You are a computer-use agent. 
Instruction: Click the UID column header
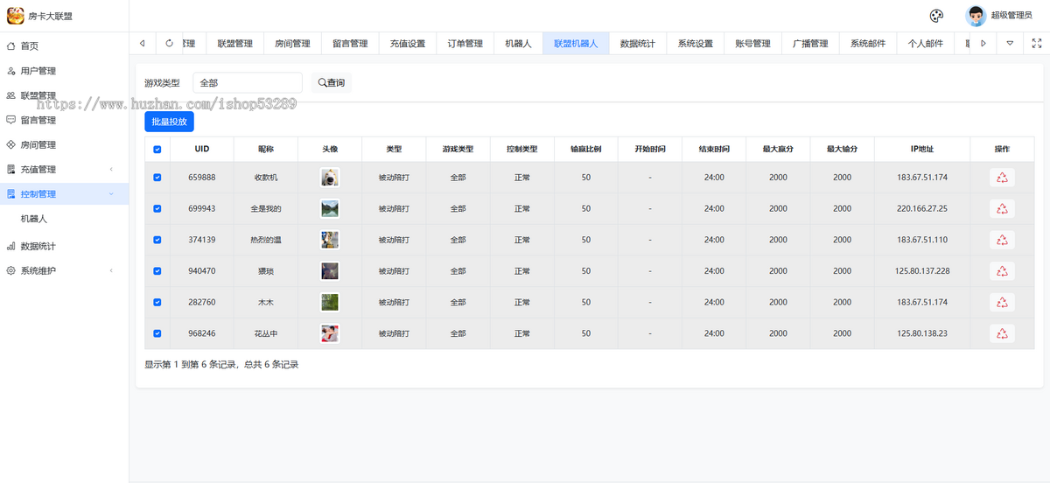[x=202, y=150]
